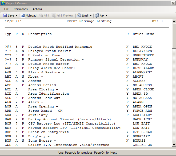Click the 'ABT' type code
176x156 pixels.
click(x=8, y=77)
